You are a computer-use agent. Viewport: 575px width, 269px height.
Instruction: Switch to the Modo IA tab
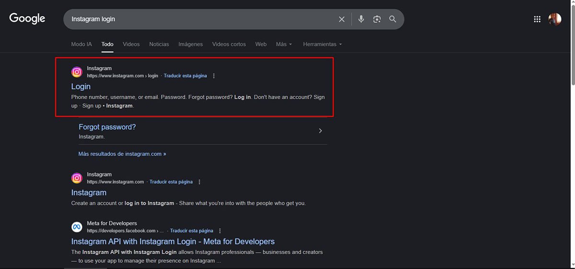click(x=81, y=44)
